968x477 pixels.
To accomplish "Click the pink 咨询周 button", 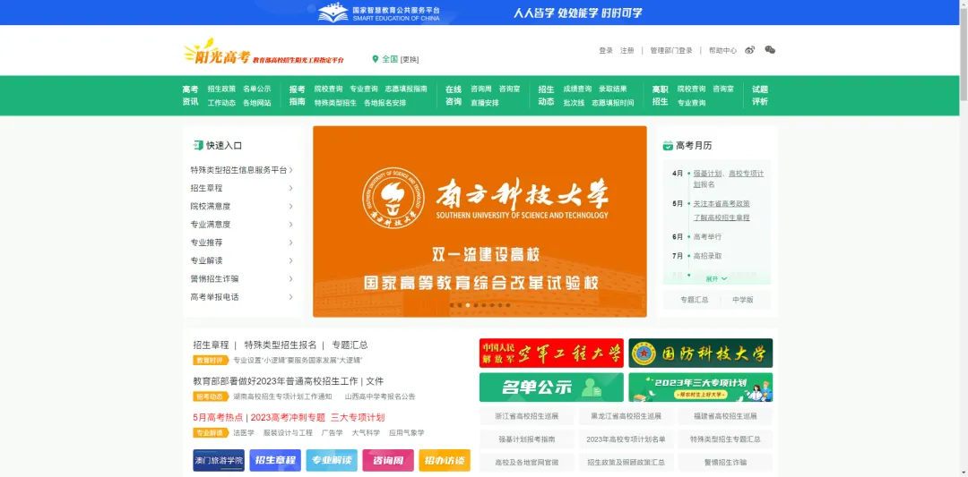I will (x=388, y=460).
